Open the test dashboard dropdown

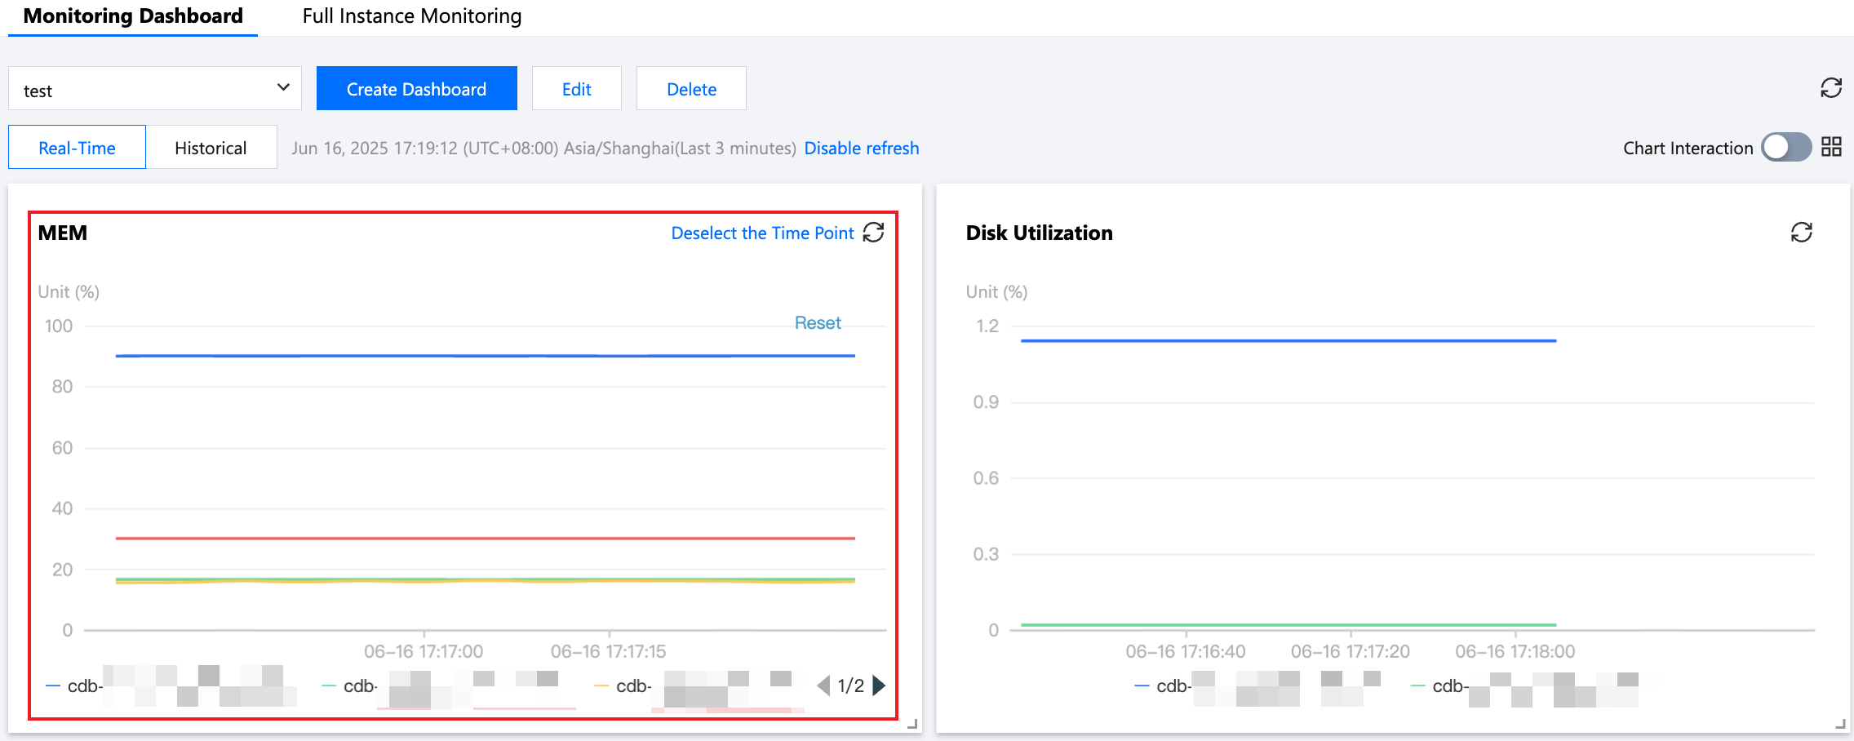(154, 89)
